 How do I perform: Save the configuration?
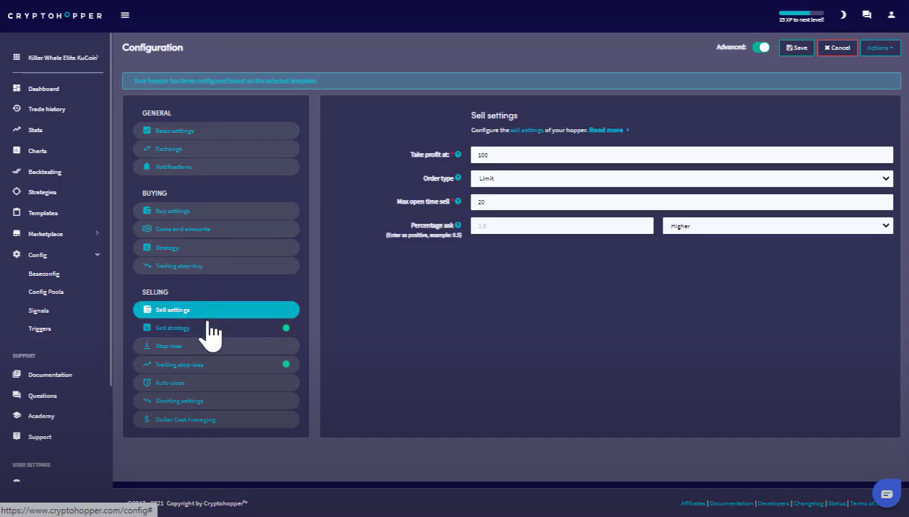click(796, 48)
